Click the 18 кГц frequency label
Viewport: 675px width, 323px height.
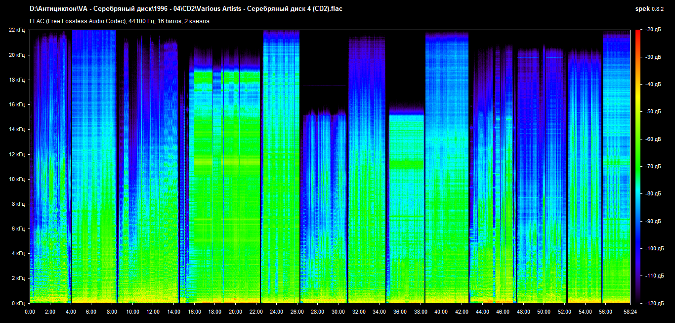pyautogui.click(x=17, y=80)
